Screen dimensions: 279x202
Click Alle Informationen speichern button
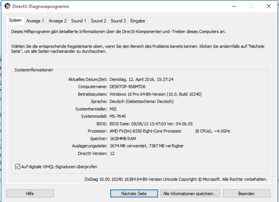pos(190,194)
